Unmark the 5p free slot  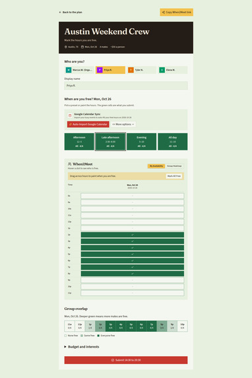[x=133, y=254]
